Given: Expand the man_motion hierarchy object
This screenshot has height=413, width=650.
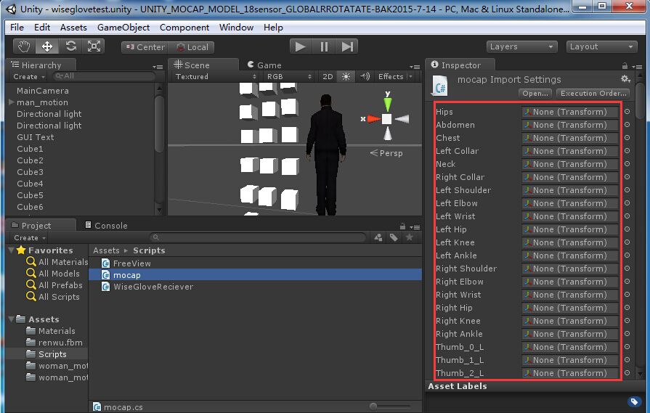Looking at the screenshot, I should click(11, 102).
